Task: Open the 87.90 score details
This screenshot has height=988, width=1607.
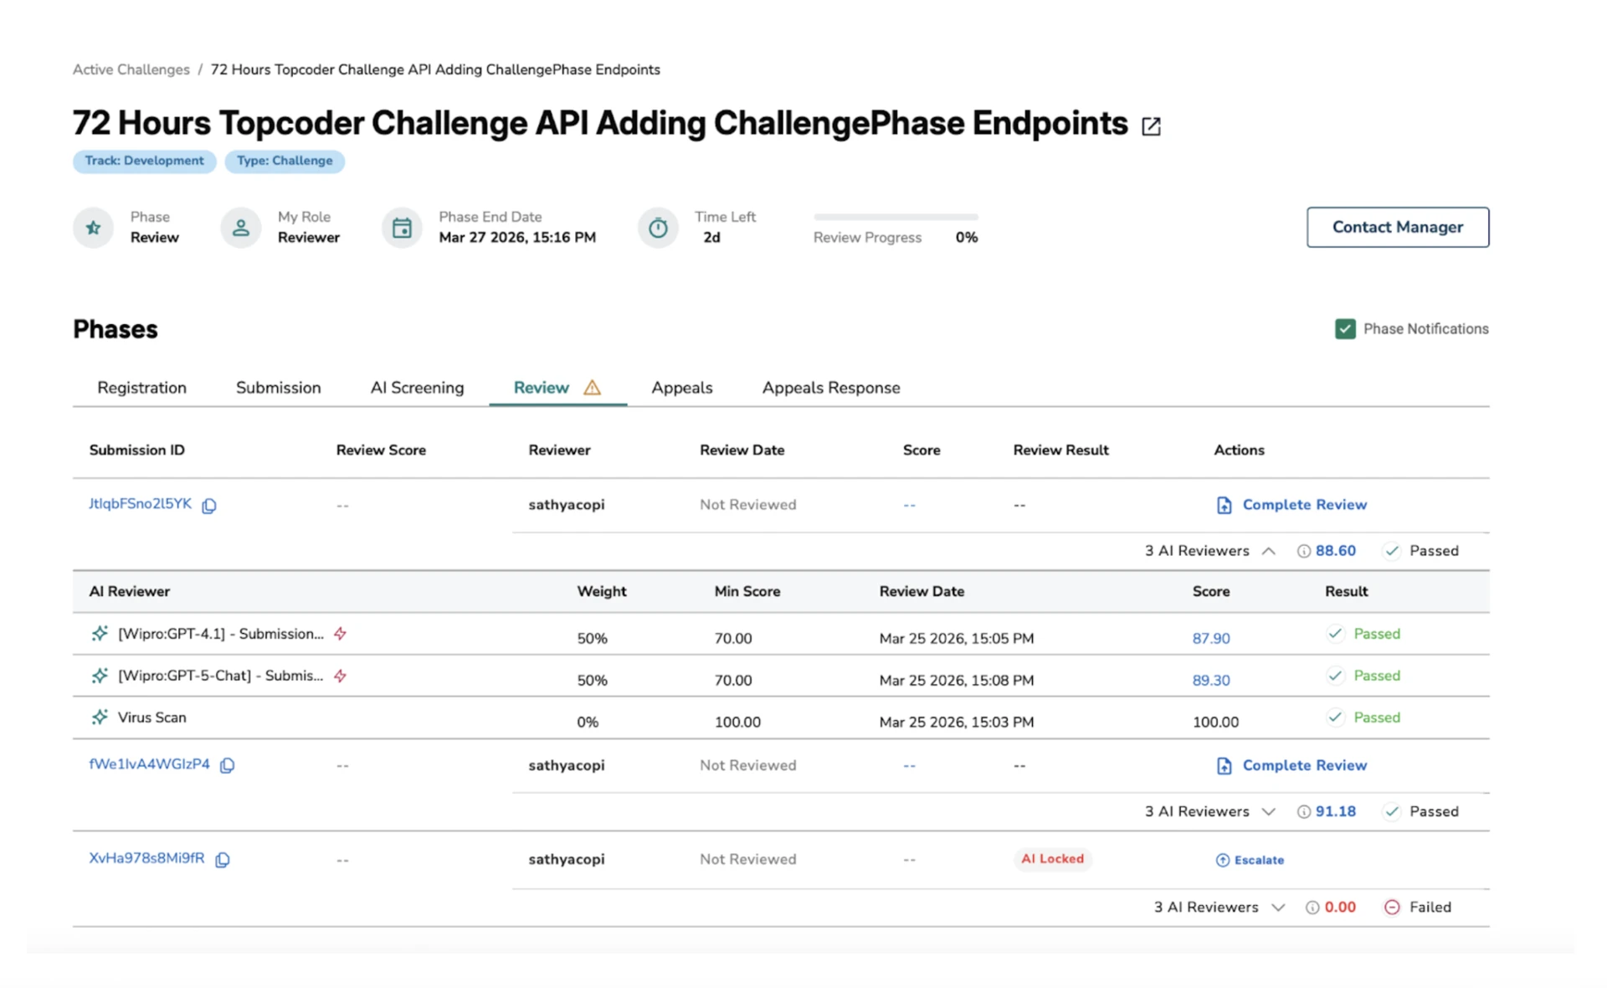Action: 1210,638
